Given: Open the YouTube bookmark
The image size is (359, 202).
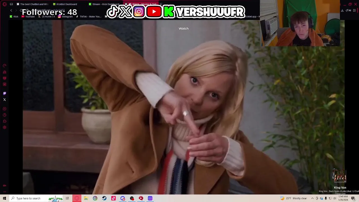Looking at the screenshot, I should click(28, 17).
